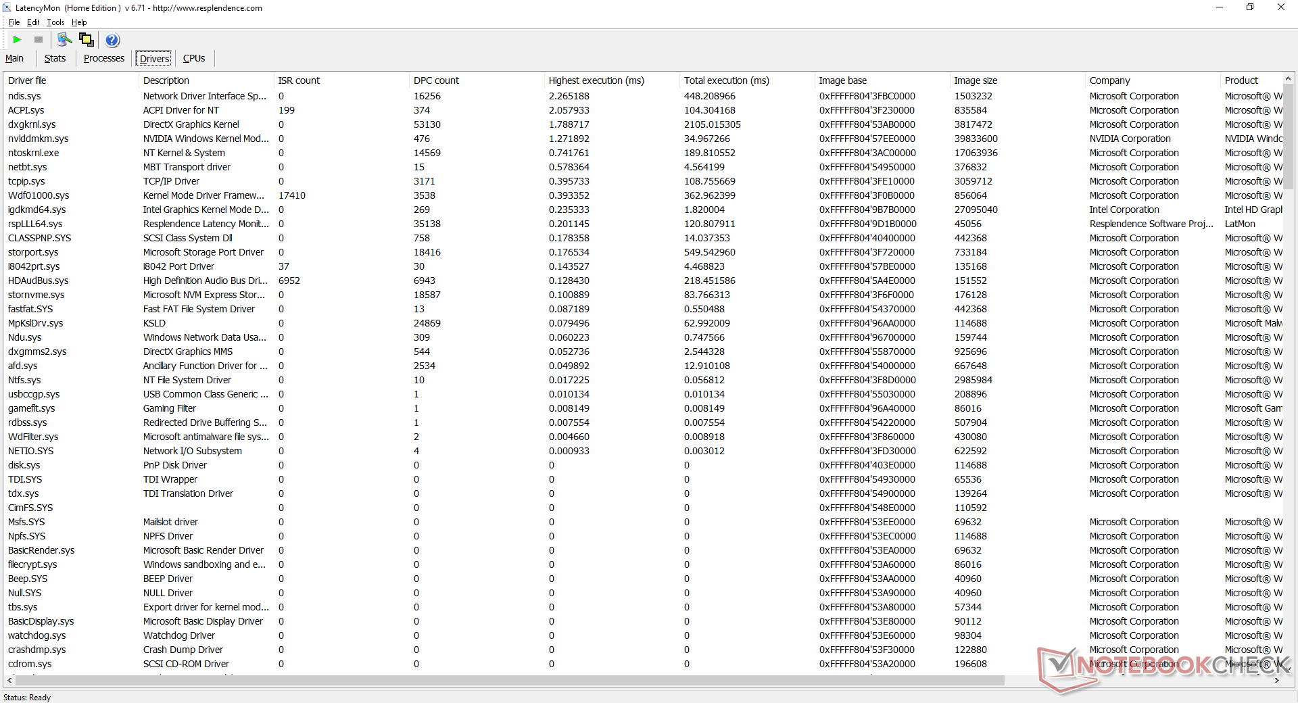Click the image size value 39833600
The width and height of the screenshot is (1298, 703).
pyautogui.click(x=976, y=139)
